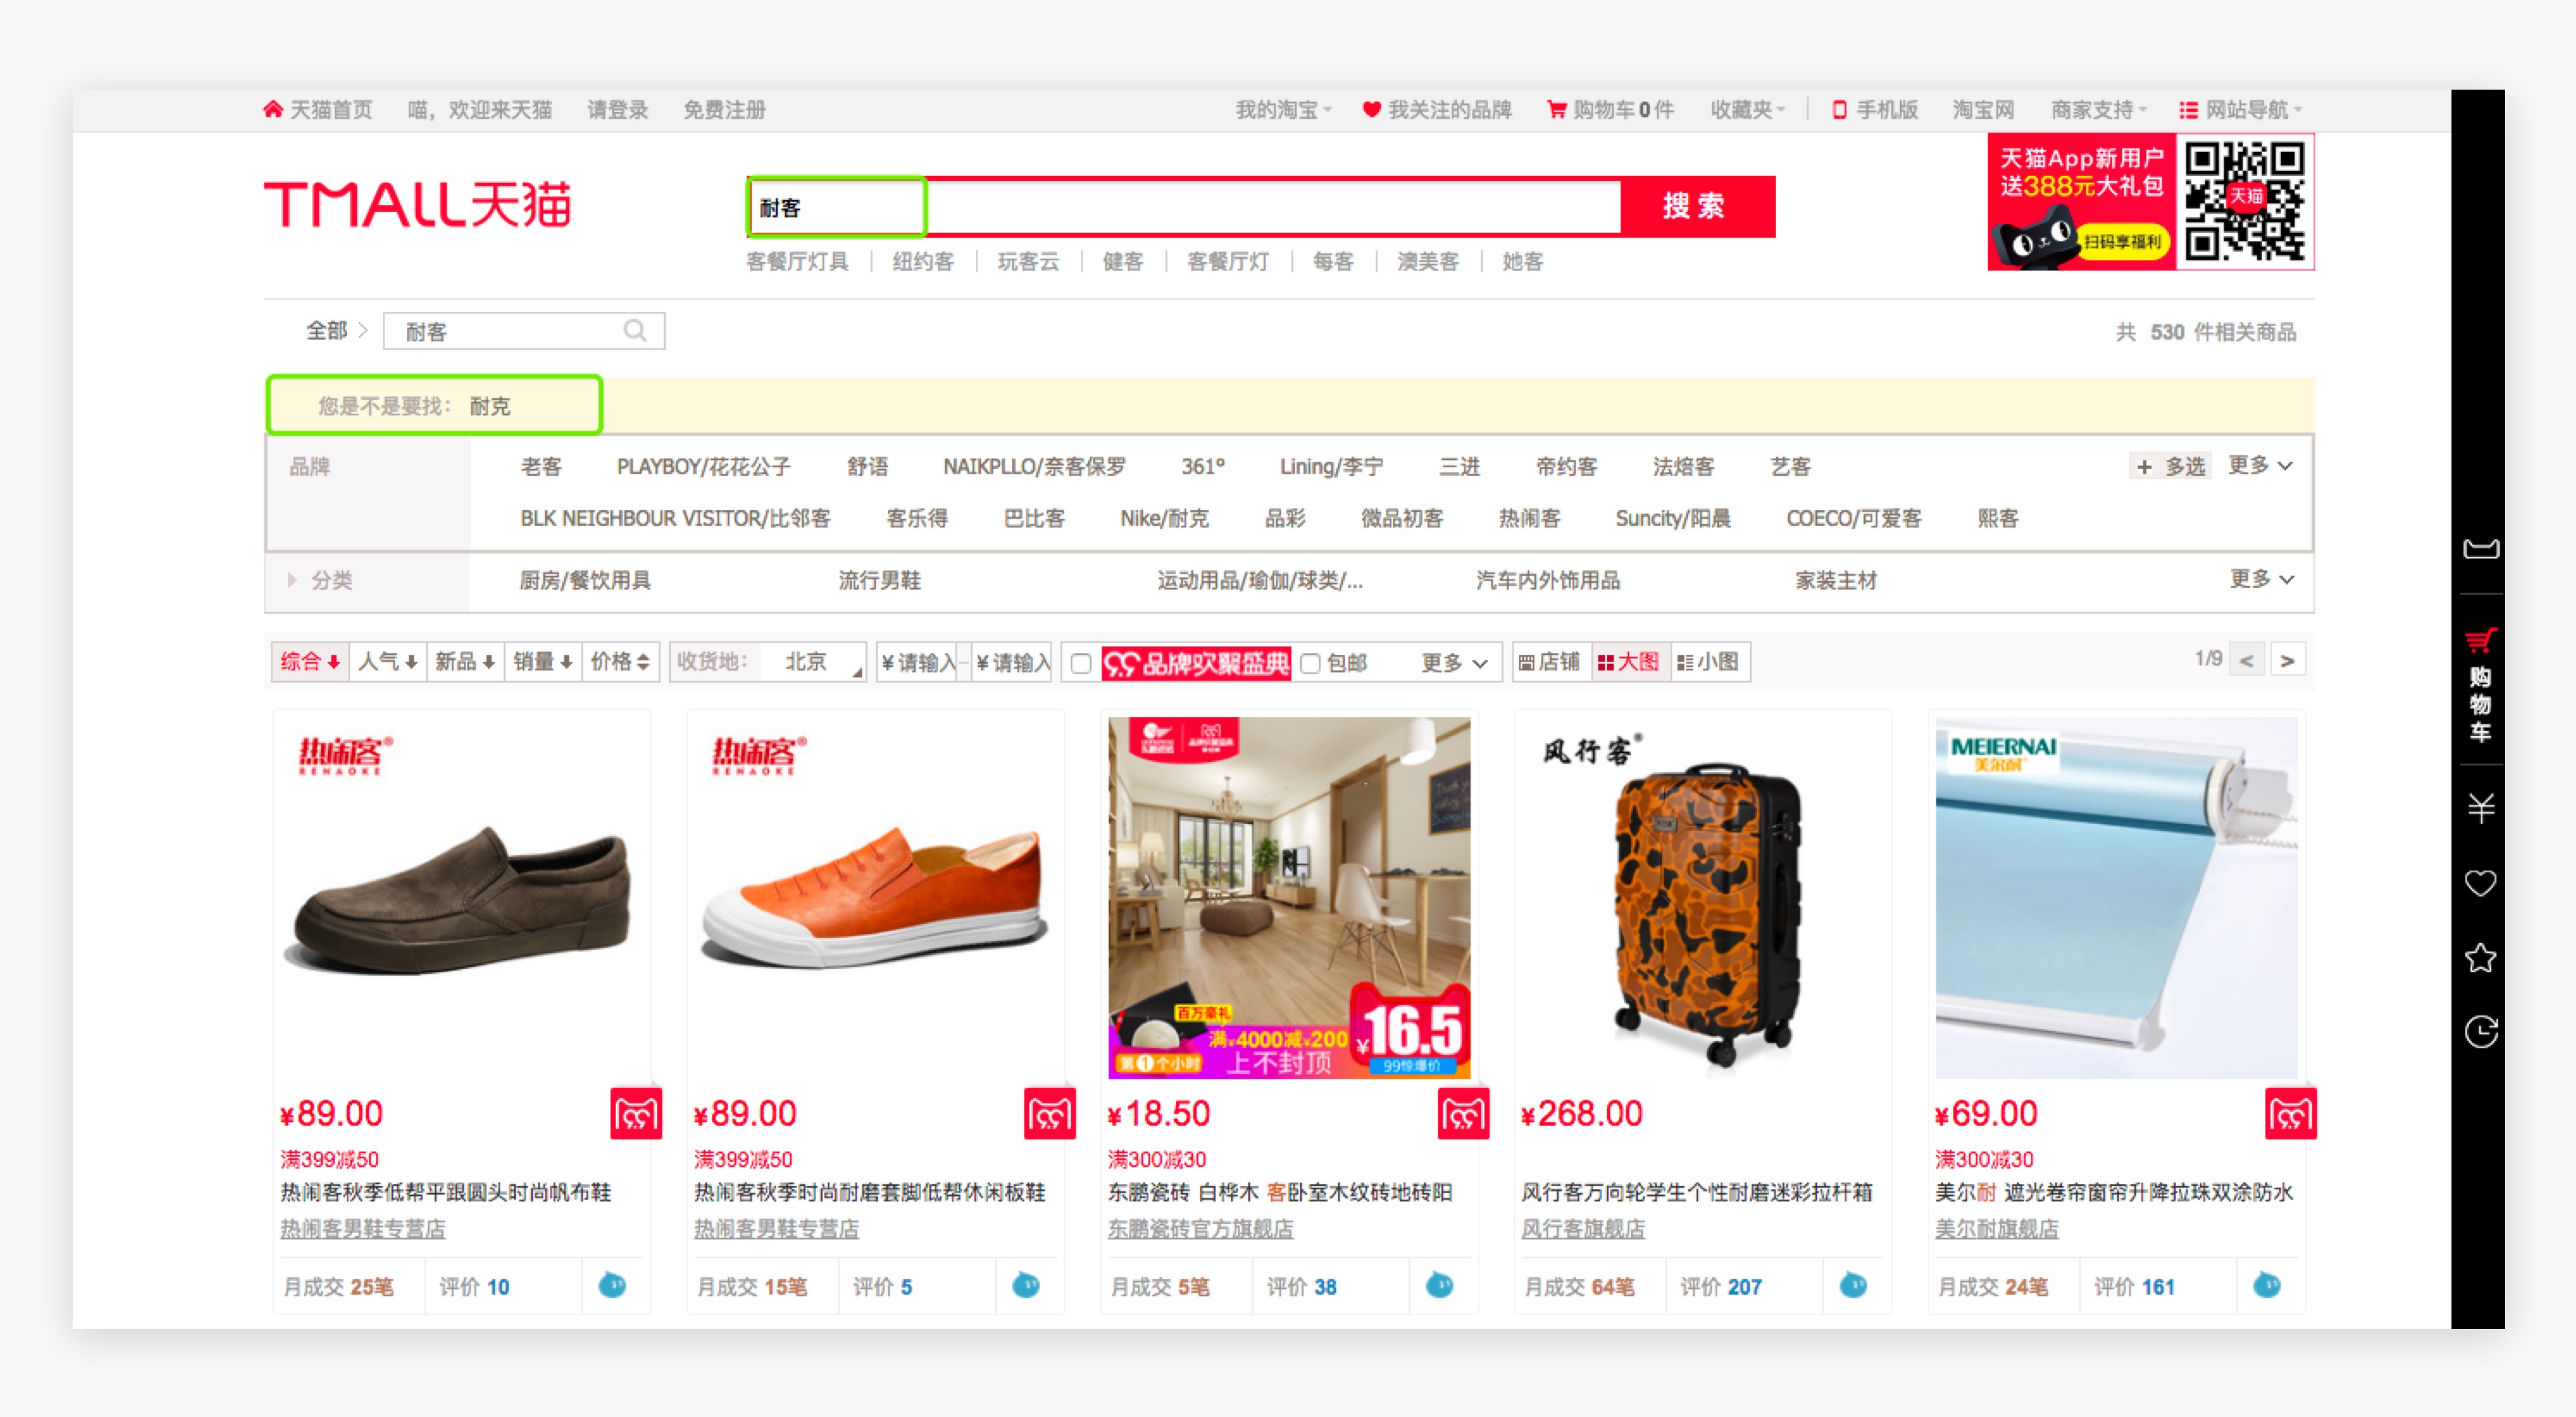Sort results by 销量
Image resolution: width=2576 pixels, height=1417 pixels.
[542, 662]
